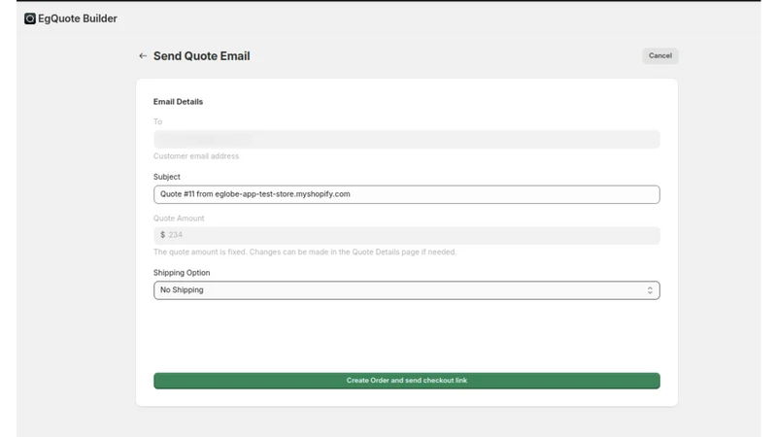Go back using the left arrow
Image resolution: width=777 pixels, height=437 pixels.
tap(143, 56)
